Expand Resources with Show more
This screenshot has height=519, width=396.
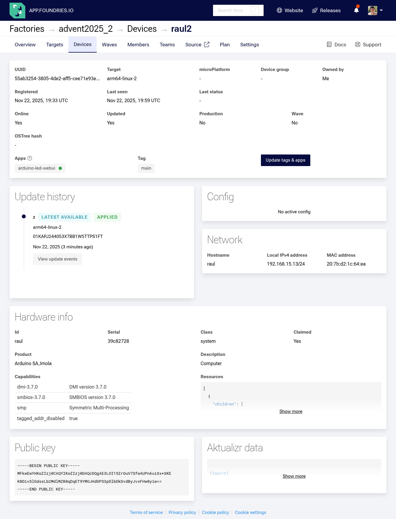[291, 411]
